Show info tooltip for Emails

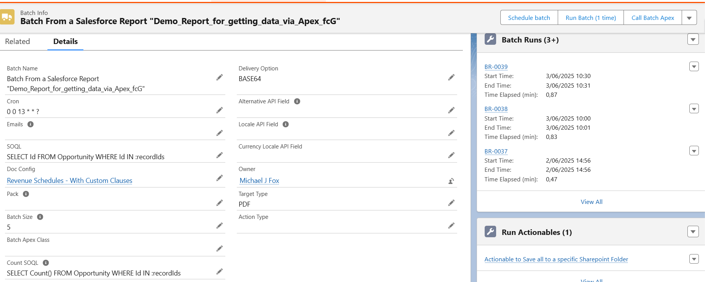pos(31,124)
